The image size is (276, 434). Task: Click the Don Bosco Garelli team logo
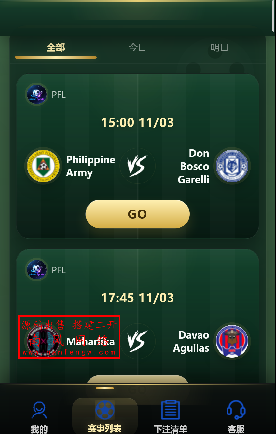coord(232,166)
